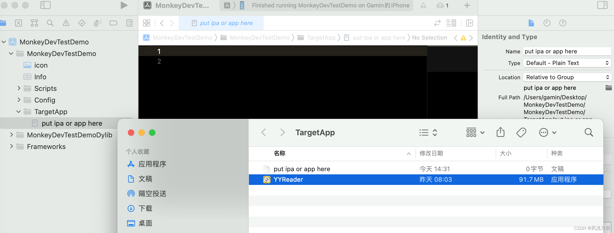The width and height of the screenshot is (614, 233).
Task: Open the Project navigator folder icon
Action: click(x=3, y=23)
